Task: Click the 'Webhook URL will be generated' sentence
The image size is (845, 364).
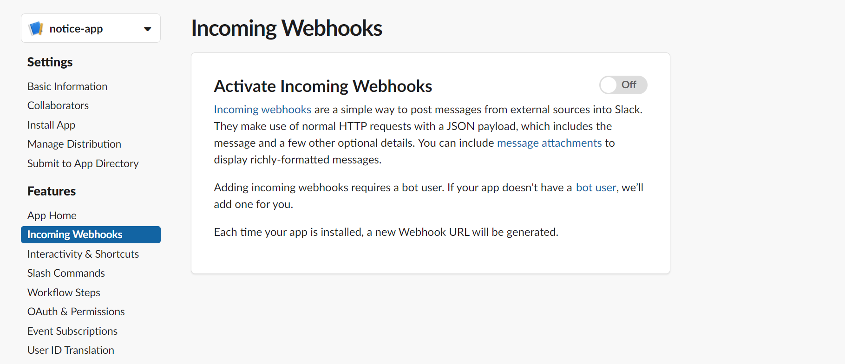Action: click(x=386, y=232)
